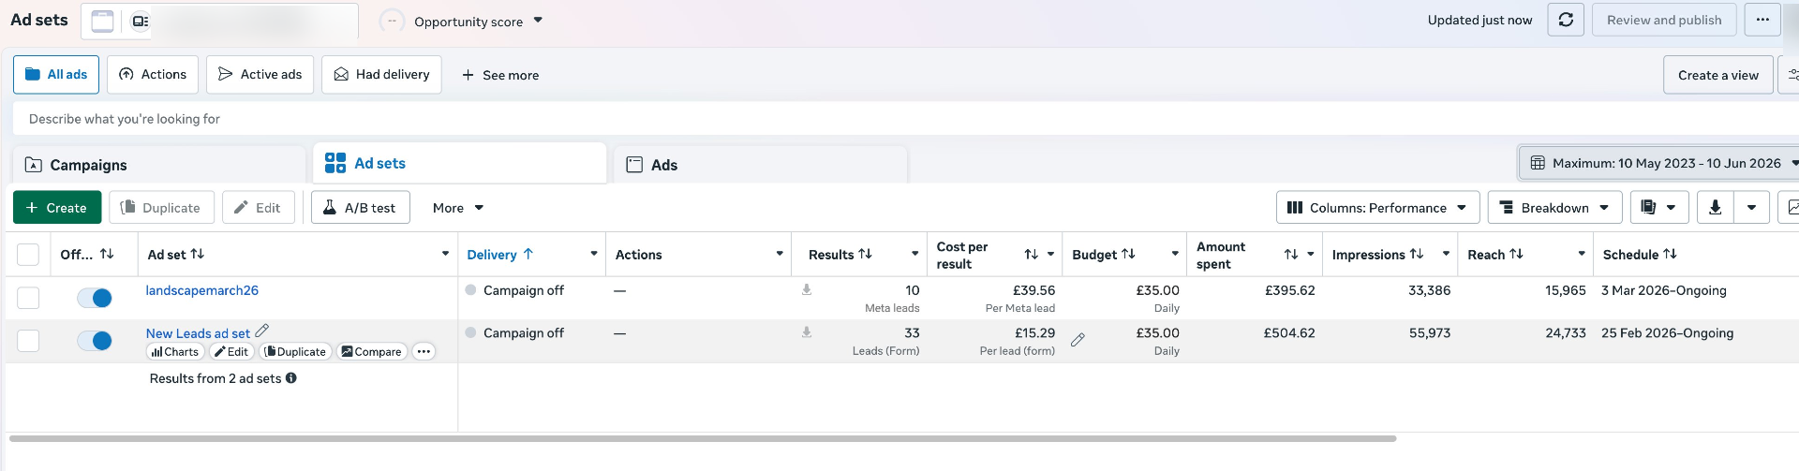Click the Delivery column header to sort
Screen dimensions: 1799x471
[x=500, y=255]
